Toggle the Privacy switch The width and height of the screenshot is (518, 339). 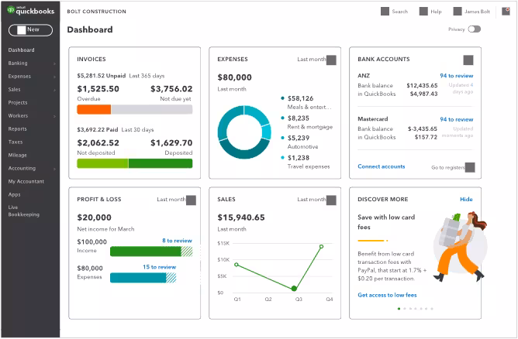(x=475, y=29)
